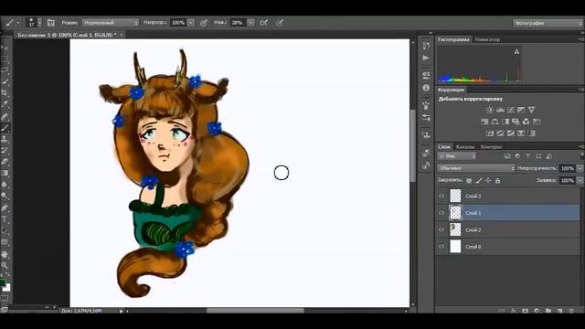Add a Levels adjustment
Screen dimensions: 585x329
point(500,110)
